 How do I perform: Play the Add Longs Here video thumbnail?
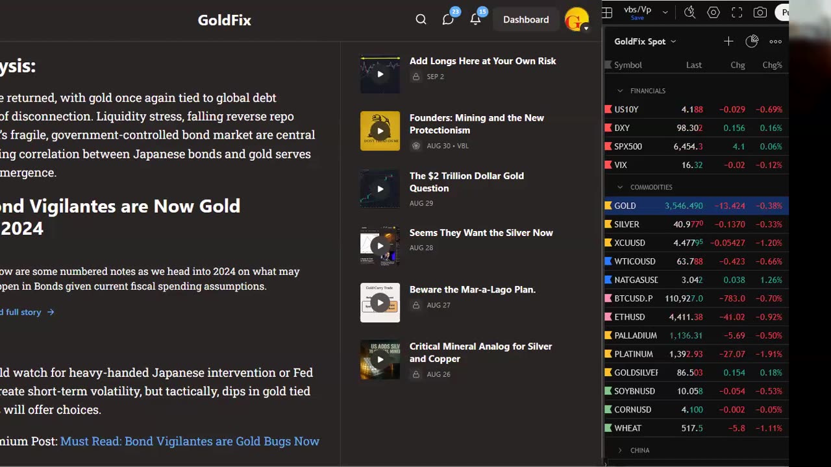coord(380,74)
